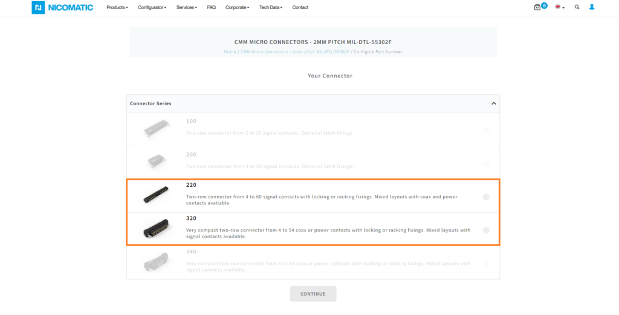Image resolution: width=619 pixels, height=315 pixels.
Task: Click the Continue button
Action: click(x=313, y=294)
